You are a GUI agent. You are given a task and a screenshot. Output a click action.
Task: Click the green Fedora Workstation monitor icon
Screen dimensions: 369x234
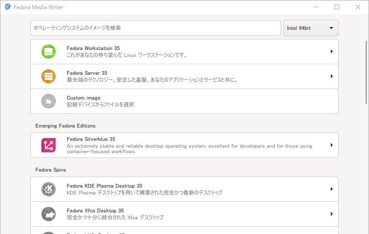click(x=48, y=52)
